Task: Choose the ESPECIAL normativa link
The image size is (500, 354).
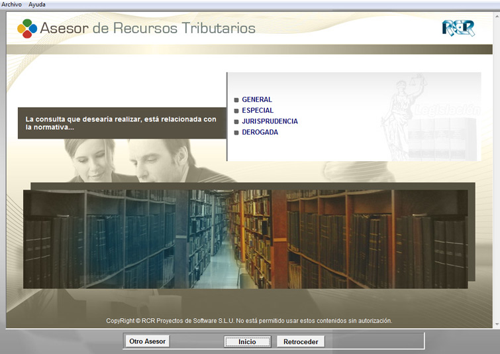Action: point(258,111)
